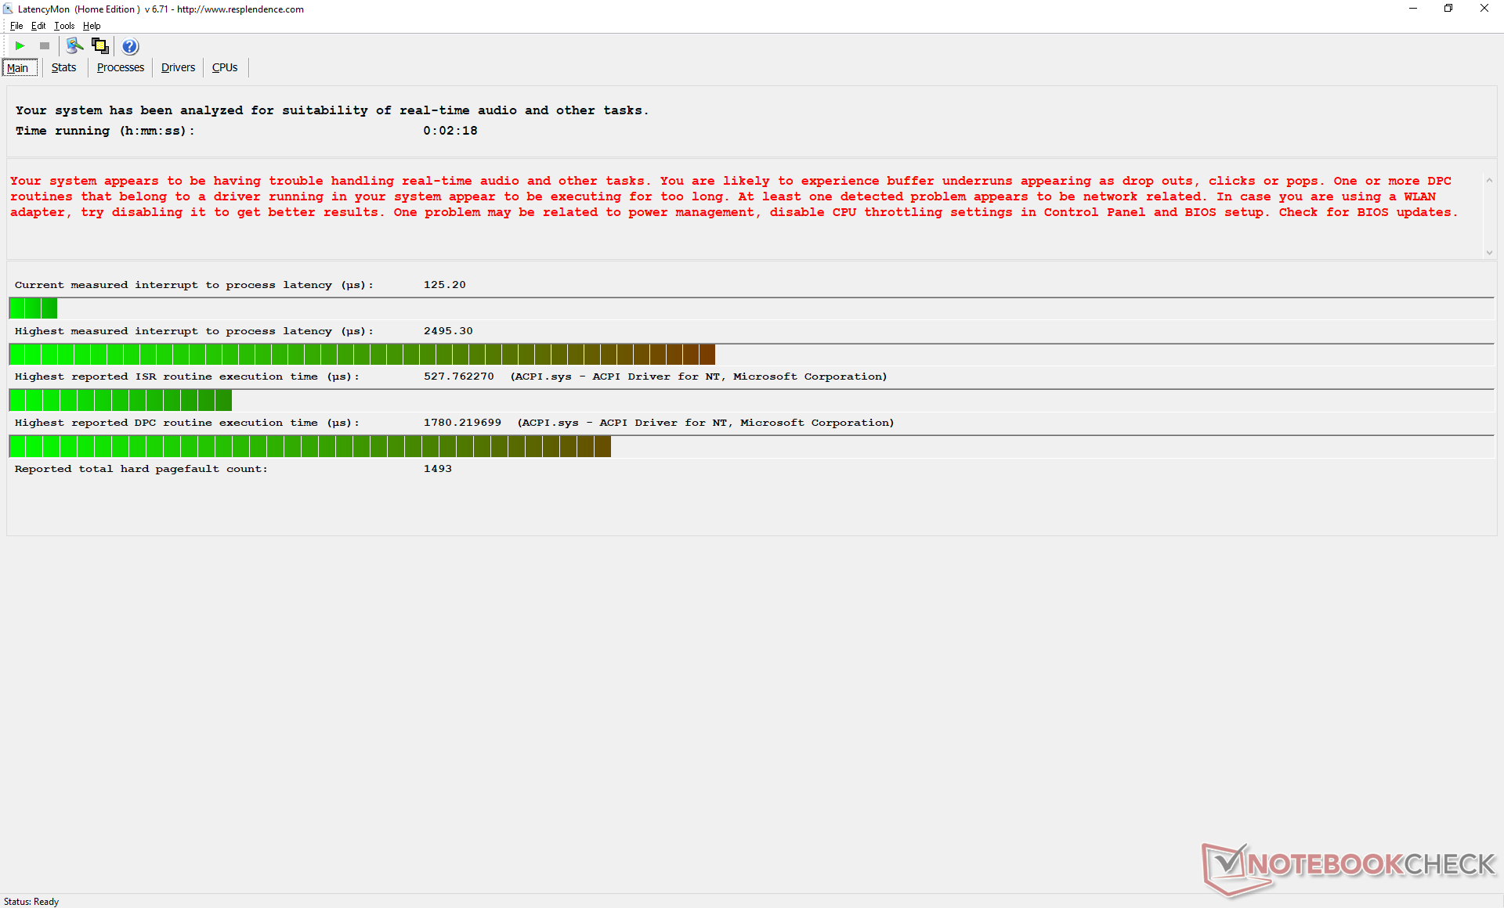Image resolution: width=1504 pixels, height=908 pixels.
Task: Open the Edit menu
Action: (38, 26)
